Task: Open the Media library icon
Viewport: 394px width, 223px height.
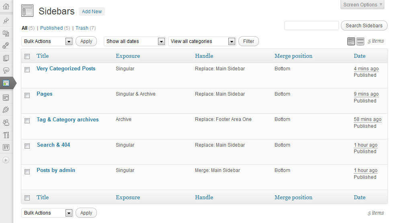Action: [6, 33]
